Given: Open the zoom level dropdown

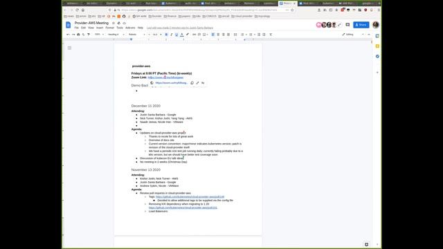Looking at the screenshot, I should 99,35.
